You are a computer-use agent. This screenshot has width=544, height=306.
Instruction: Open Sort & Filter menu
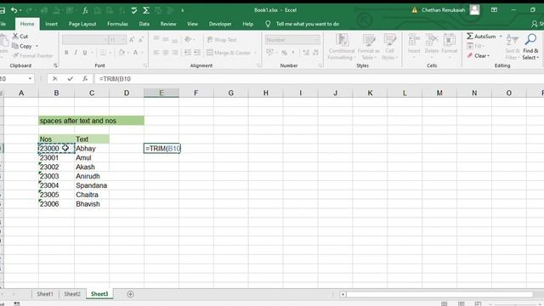(513, 47)
